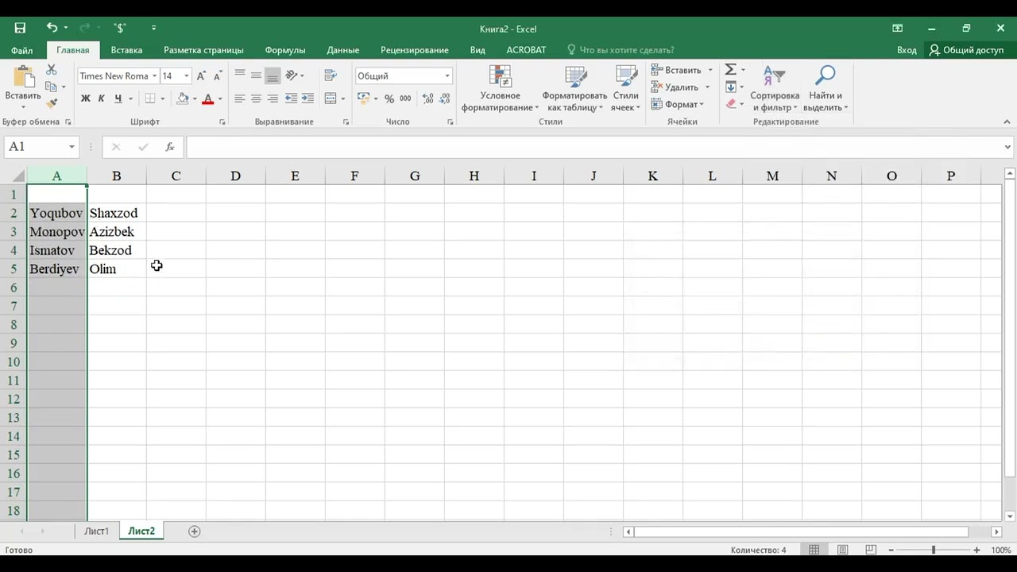Toggle Bold formatting button
The image size is (1017, 572).
coord(85,99)
